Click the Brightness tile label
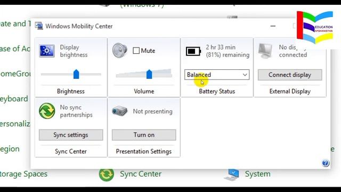This screenshot has height=192, width=341. (x=71, y=91)
